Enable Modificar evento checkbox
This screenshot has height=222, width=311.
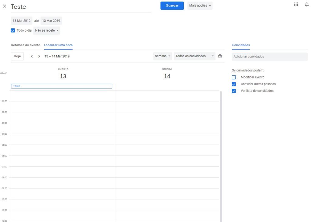click(234, 77)
